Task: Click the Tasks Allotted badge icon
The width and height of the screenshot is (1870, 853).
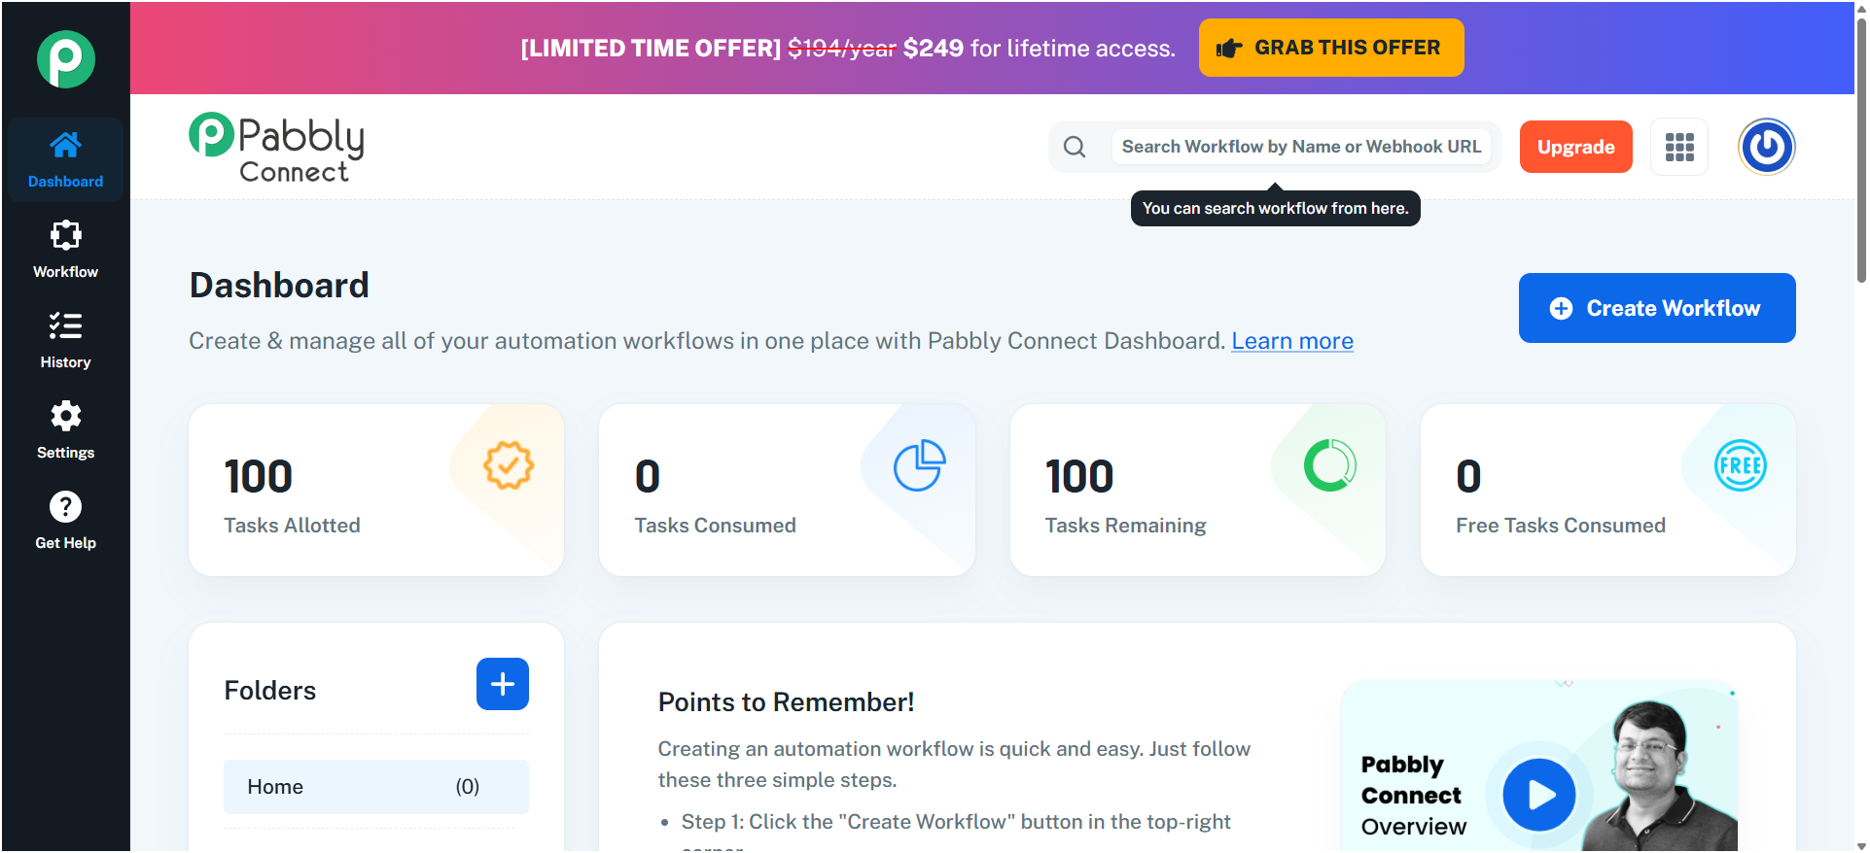Action: 509,465
